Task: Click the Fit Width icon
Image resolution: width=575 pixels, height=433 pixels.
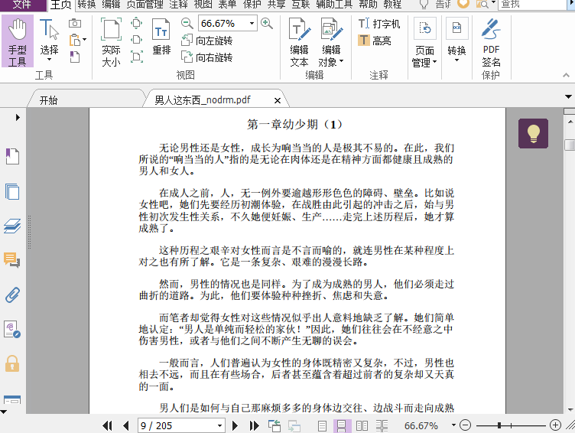Action: pyautogui.click(x=136, y=39)
